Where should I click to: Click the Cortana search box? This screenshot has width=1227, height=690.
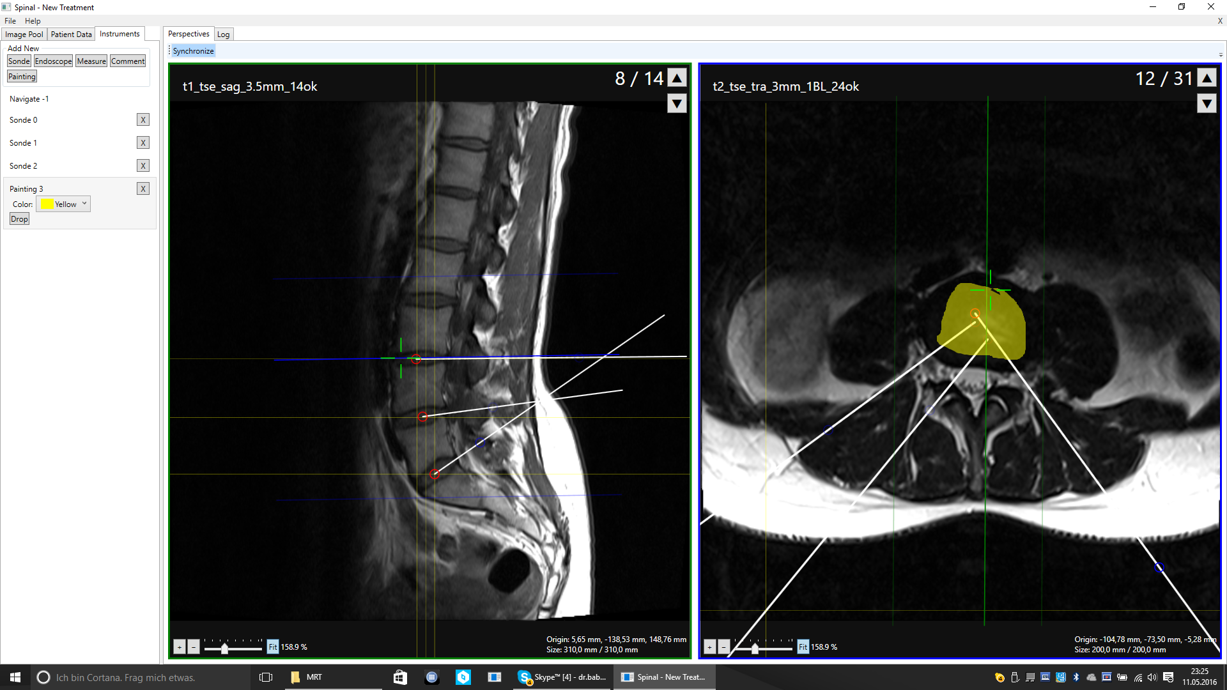coord(139,677)
